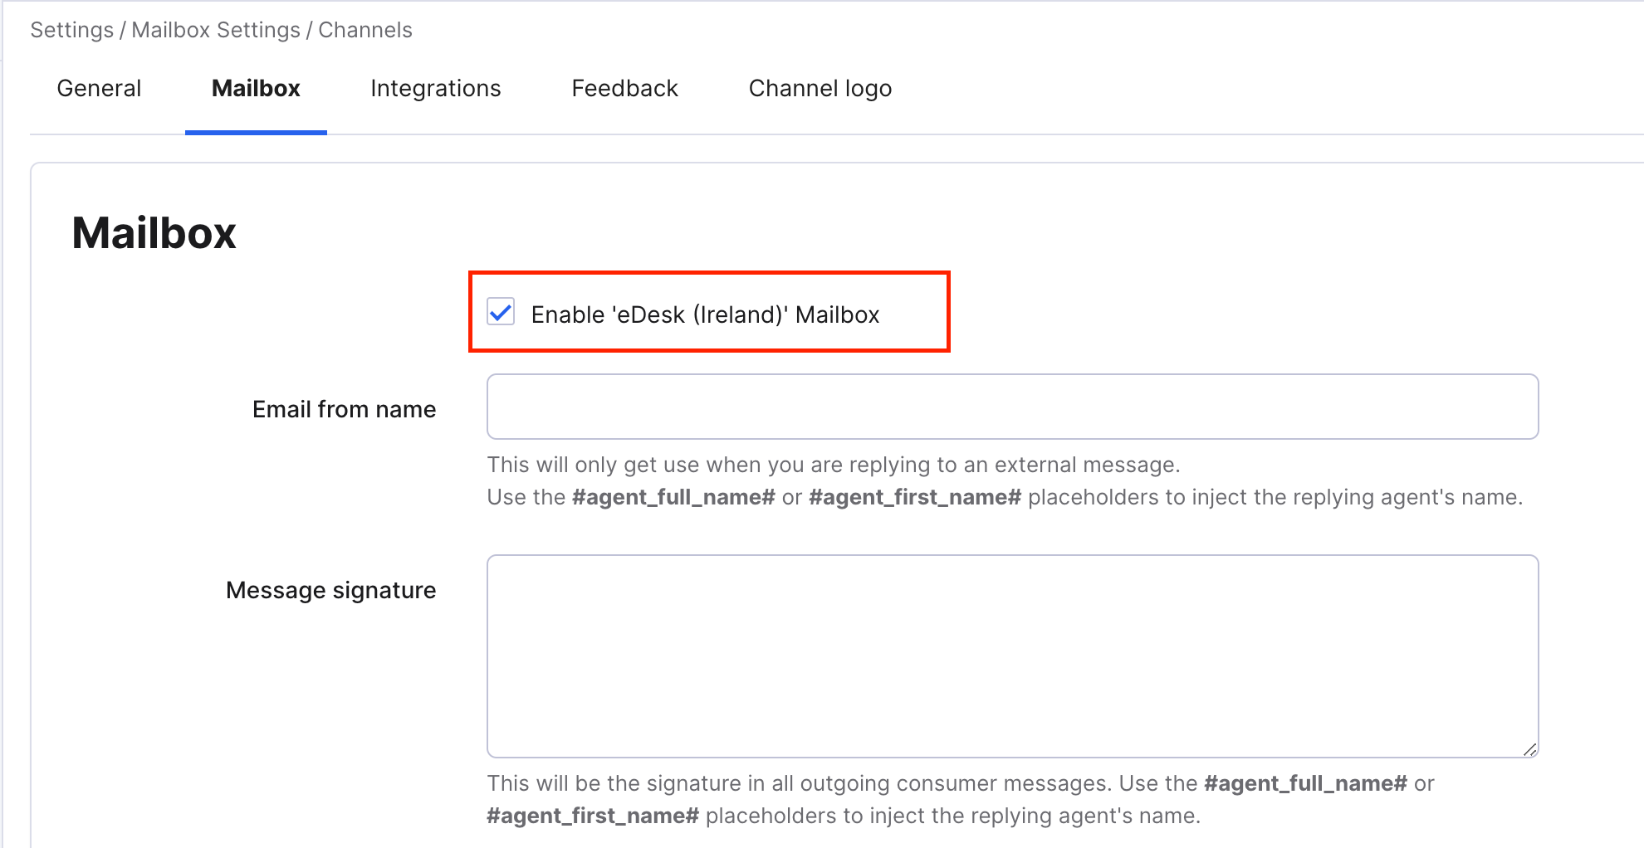Toggle the Enable 'eDesk (Ireland)' Mailbox checkbox
Viewport: 1644px width, 848px height.
[501, 313]
